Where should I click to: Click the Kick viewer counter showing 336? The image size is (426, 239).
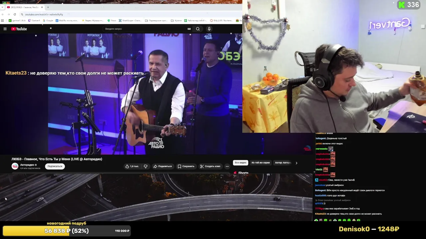click(409, 5)
